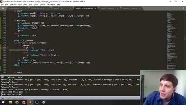Open the File menu
This screenshot has width=186, height=105.
2,5
